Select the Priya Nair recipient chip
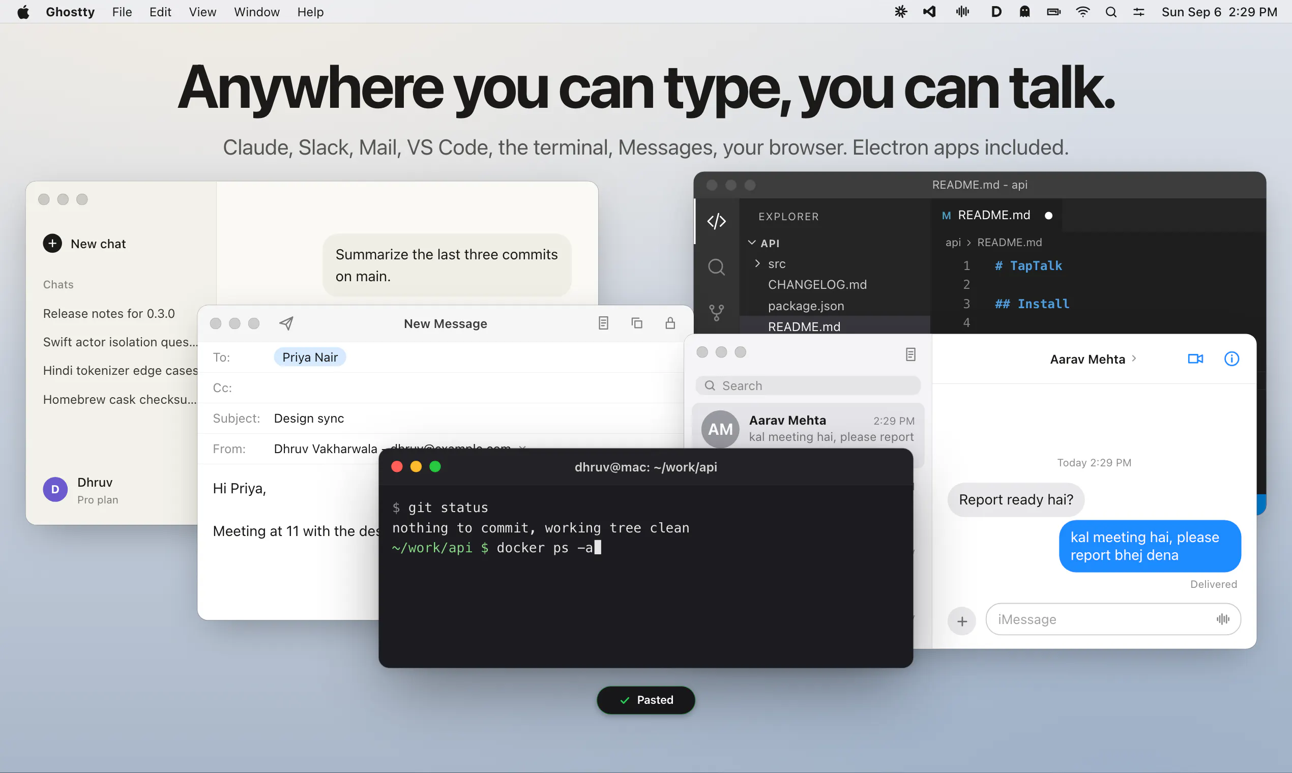 coord(310,358)
